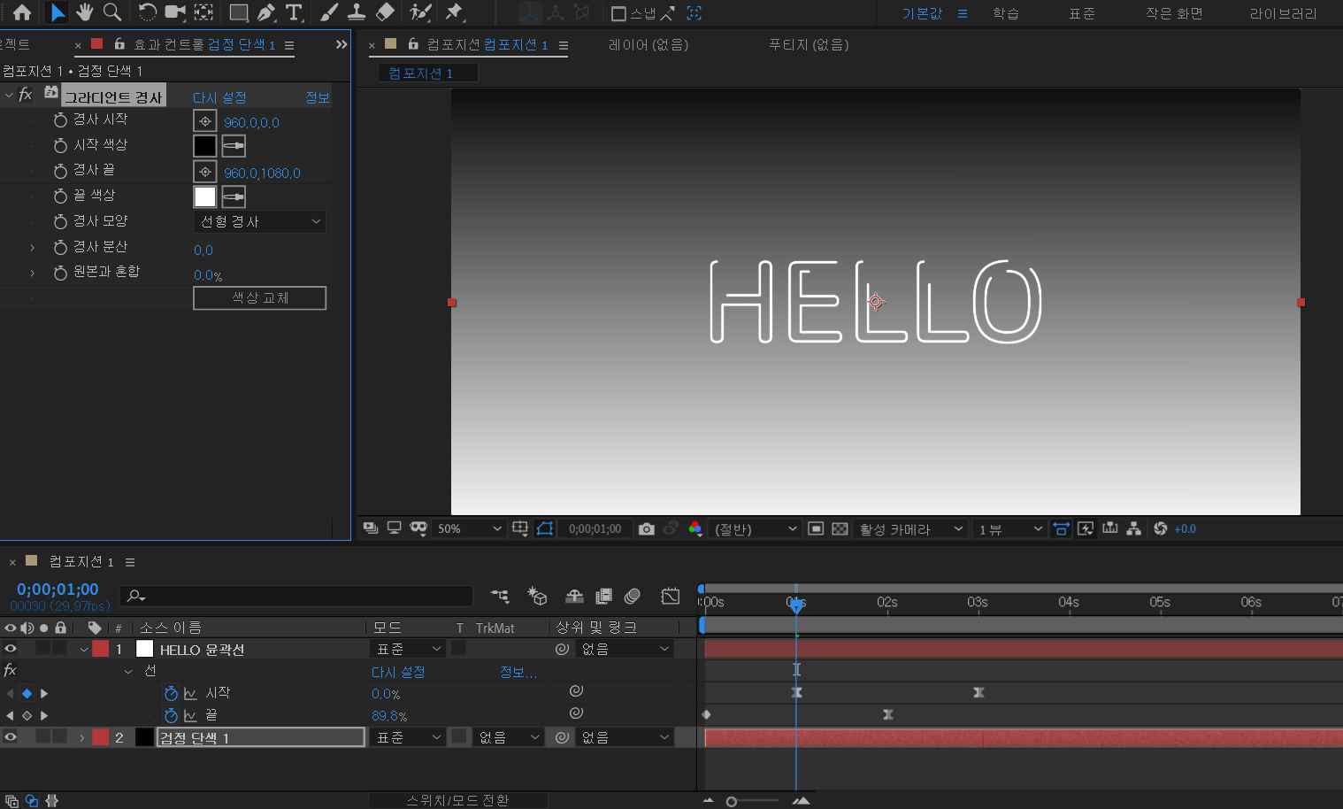
Task: Switch to 라이브러리 workspace
Action: [1283, 13]
